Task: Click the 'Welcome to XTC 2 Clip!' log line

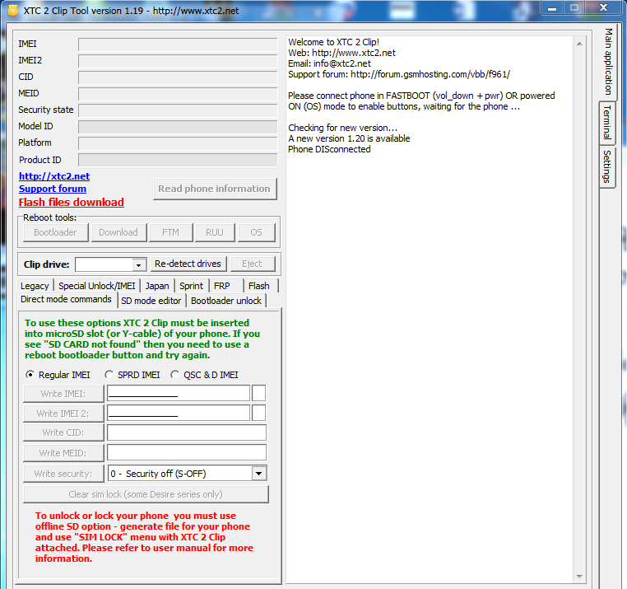Action: tap(333, 42)
